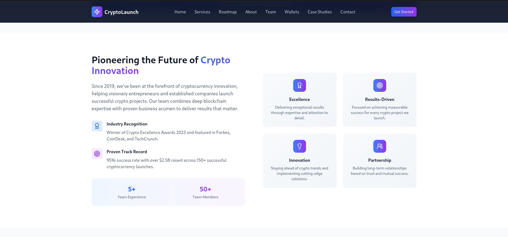
Task: Click the 50+ Team Members stat
Action: point(205,192)
